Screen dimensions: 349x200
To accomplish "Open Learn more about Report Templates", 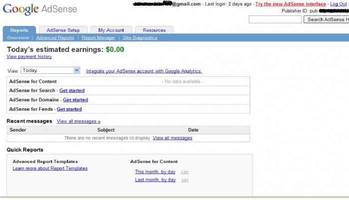I will click(50, 169).
